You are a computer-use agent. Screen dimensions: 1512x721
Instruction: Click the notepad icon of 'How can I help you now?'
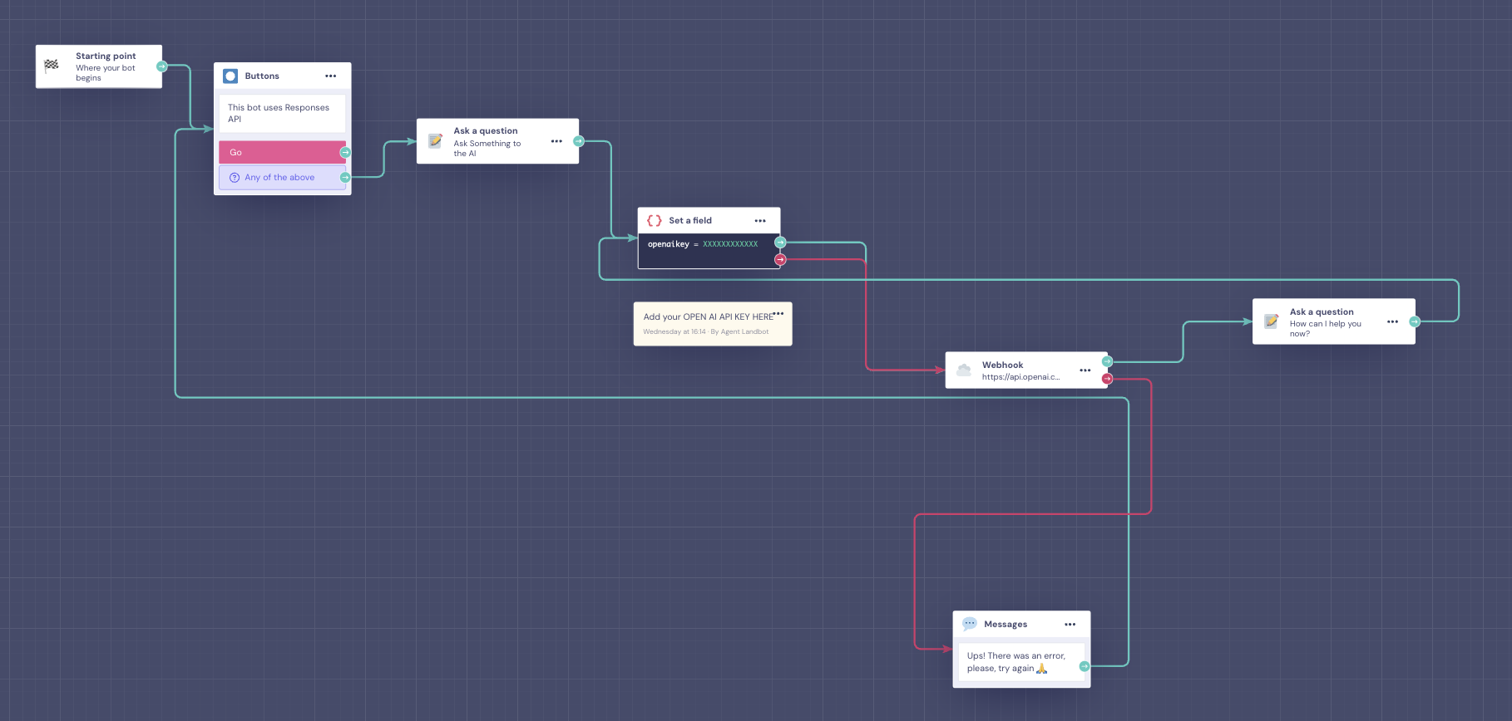tap(1272, 321)
